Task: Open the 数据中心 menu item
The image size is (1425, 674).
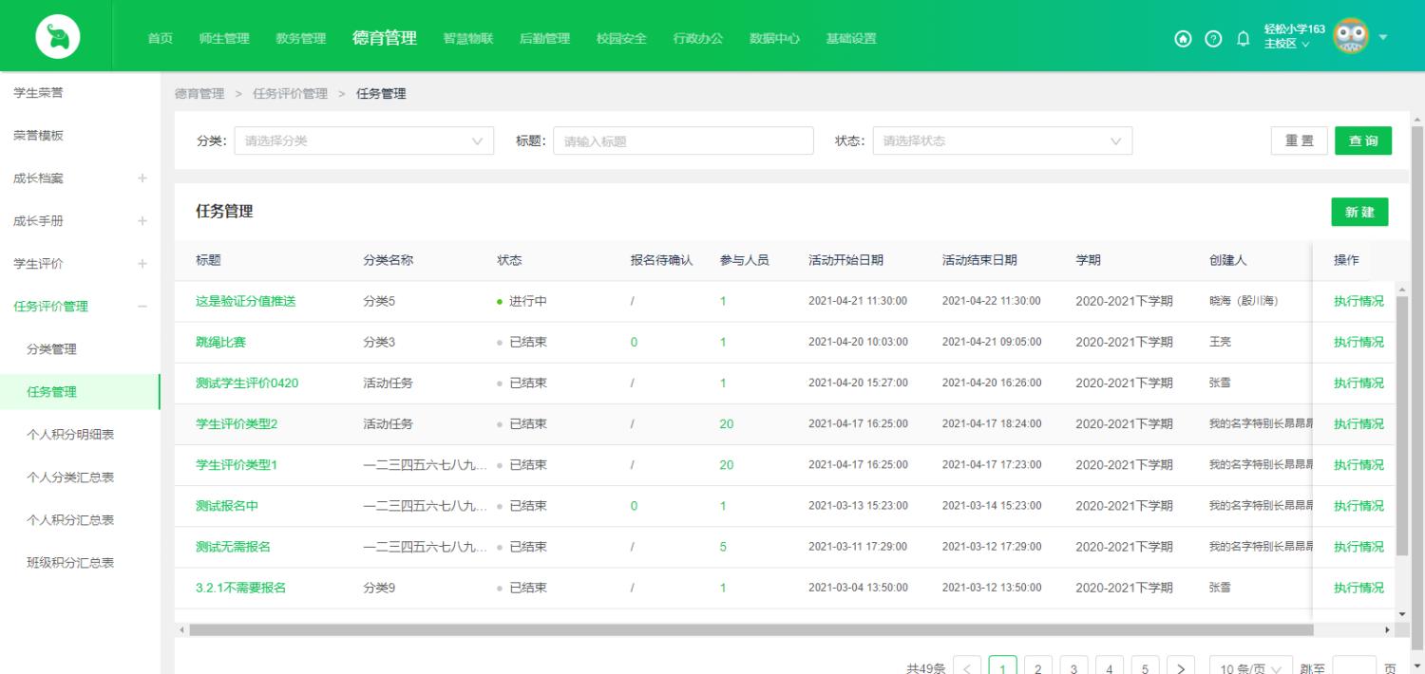Action: point(773,39)
